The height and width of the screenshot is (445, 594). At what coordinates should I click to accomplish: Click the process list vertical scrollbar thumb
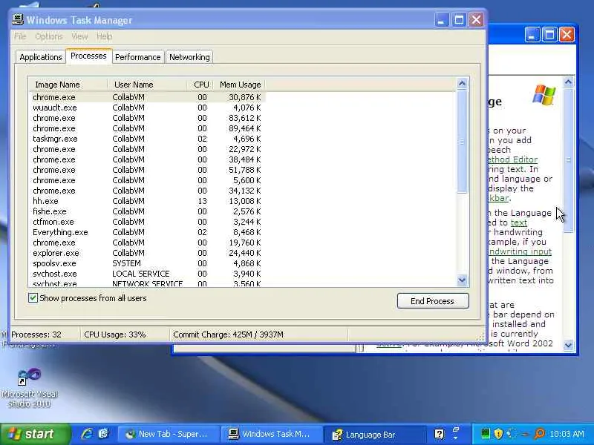click(462, 142)
